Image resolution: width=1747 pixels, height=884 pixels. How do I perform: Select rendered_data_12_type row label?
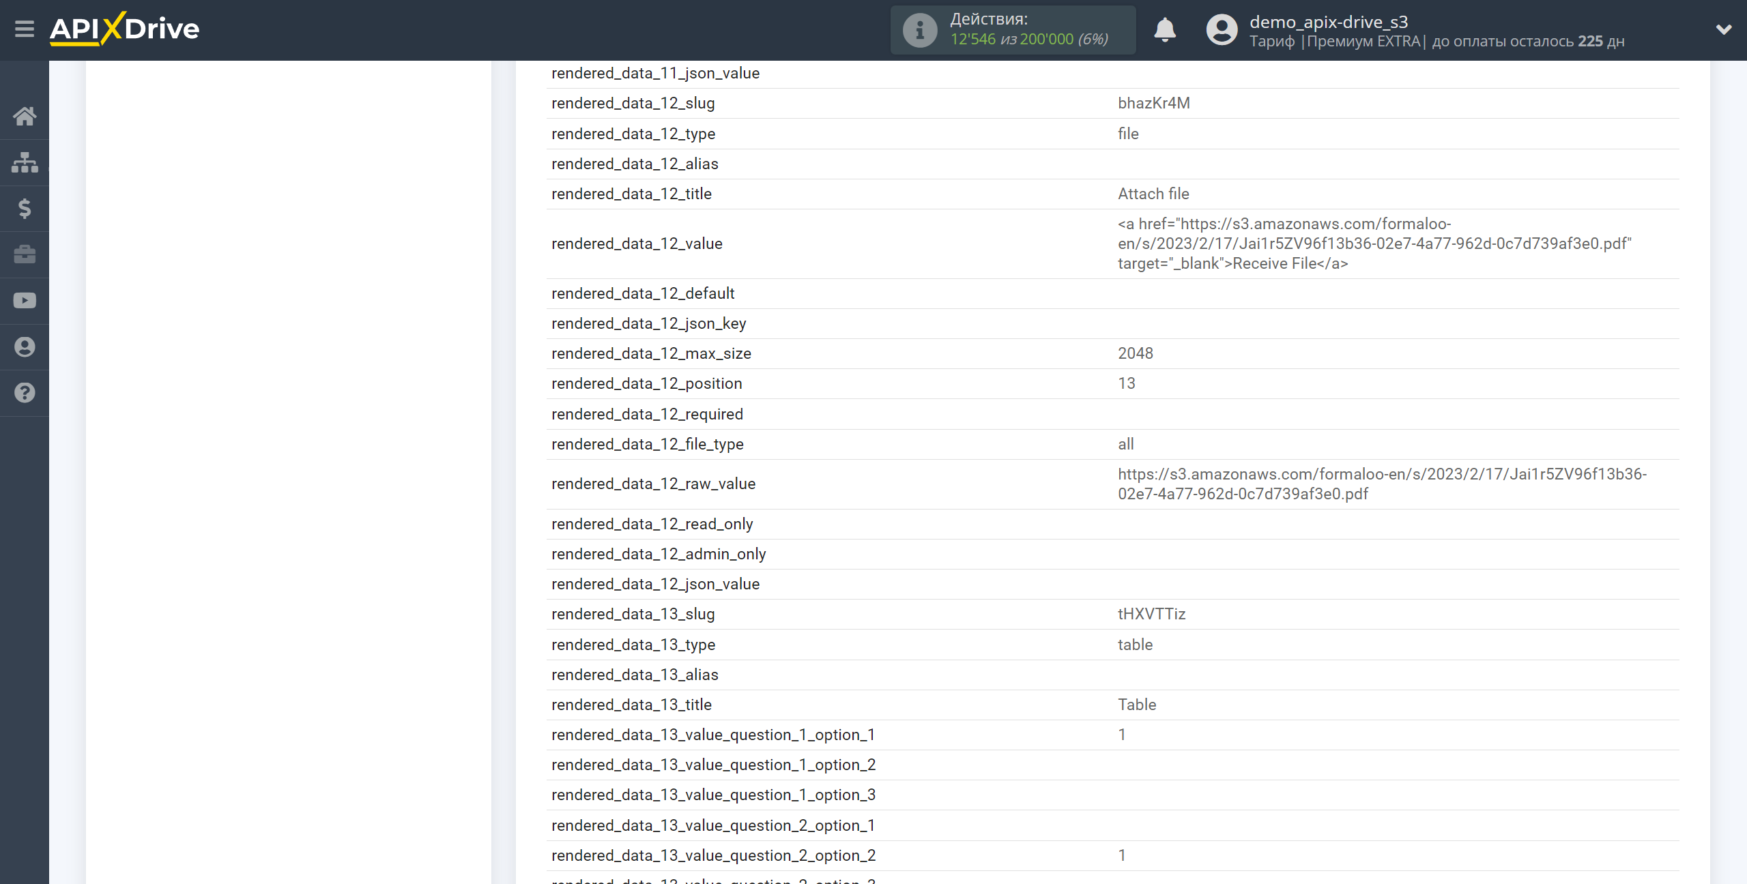click(633, 134)
